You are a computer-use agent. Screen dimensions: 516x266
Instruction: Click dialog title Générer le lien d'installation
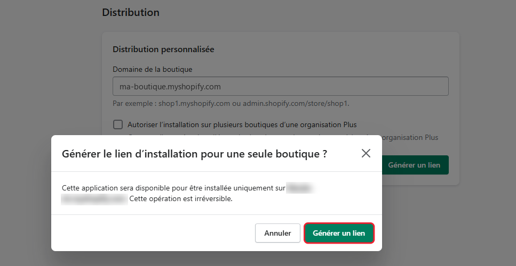(194, 154)
